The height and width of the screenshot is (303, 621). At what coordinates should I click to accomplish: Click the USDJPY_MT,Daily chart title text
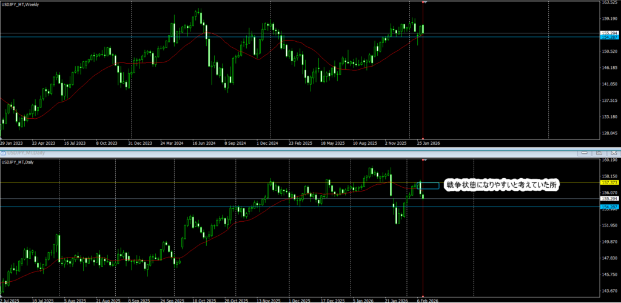pyautogui.click(x=19, y=161)
